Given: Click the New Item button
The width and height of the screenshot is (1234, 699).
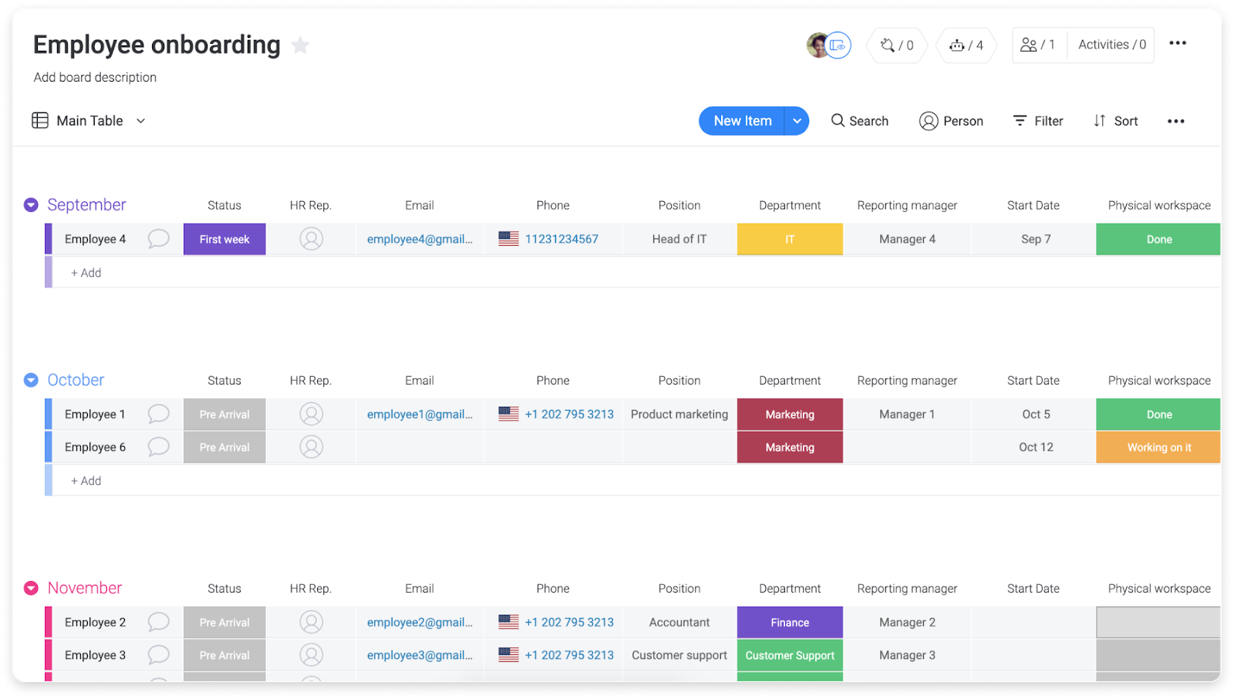Looking at the screenshot, I should click(x=742, y=121).
